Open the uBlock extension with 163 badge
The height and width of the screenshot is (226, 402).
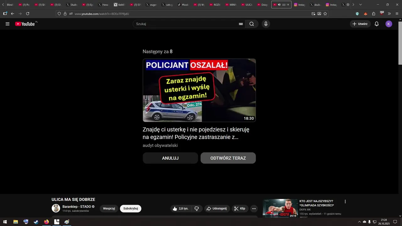point(382,13)
